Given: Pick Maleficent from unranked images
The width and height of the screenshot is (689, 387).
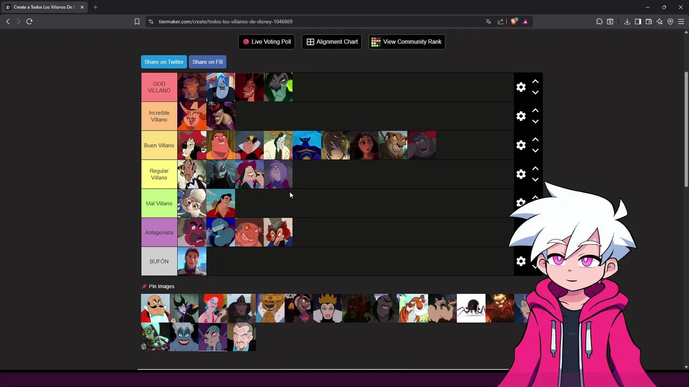Looking at the screenshot, I should click(x=184, y=308).
